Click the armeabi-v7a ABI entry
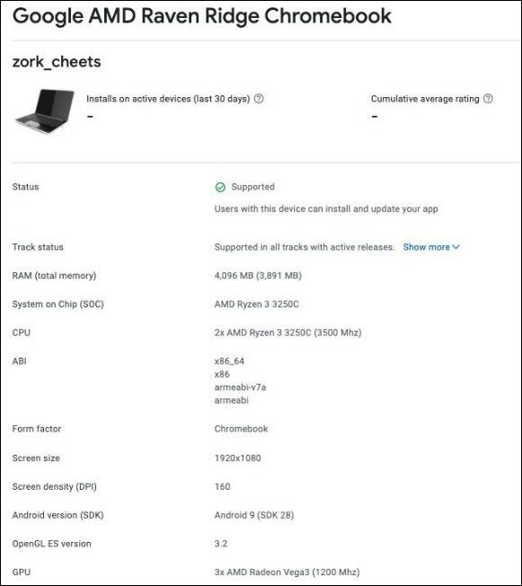The image size is (522, 586). (x=240, y=387)
